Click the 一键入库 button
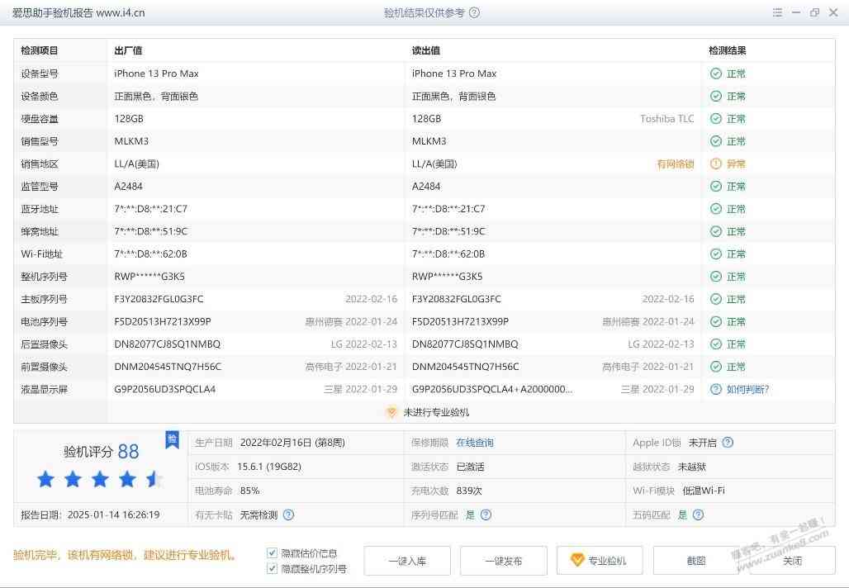849x588 pixels. pos(407,561)
